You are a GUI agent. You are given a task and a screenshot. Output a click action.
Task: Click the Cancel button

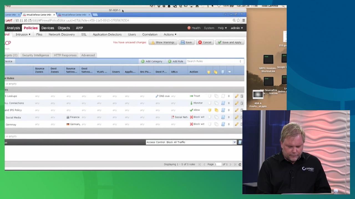point(205,42)
